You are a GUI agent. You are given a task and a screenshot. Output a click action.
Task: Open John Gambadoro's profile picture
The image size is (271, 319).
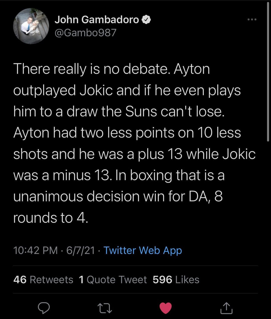(x=31, y=26)
